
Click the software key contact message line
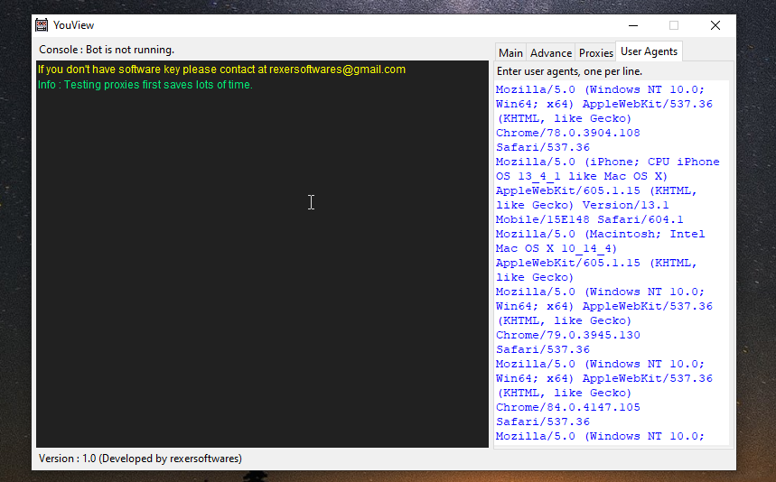coord(221,70)
